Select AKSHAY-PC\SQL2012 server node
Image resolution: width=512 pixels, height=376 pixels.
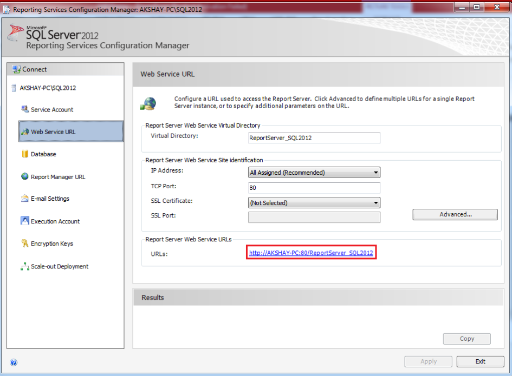[x=48, y=88]
